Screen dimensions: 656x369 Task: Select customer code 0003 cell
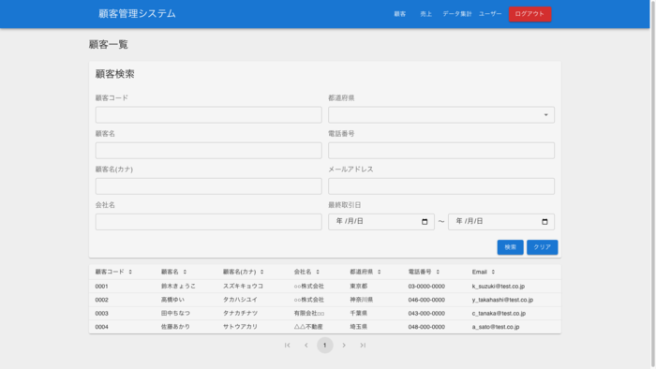pos(101,314)
